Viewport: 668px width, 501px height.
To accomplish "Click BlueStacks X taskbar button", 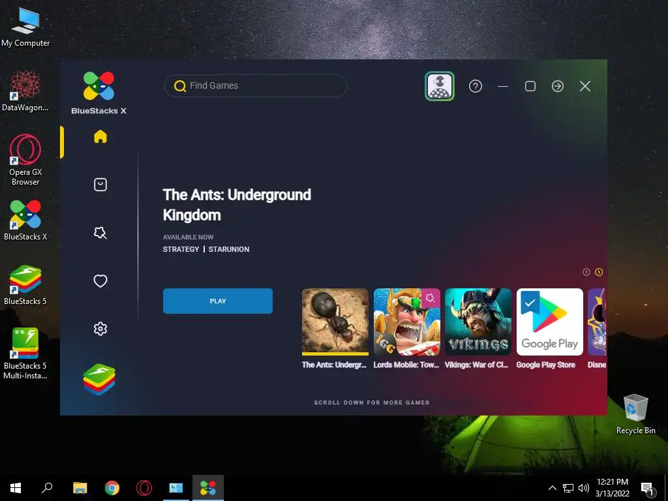I will pyautogui.click(x=208, y=488).
